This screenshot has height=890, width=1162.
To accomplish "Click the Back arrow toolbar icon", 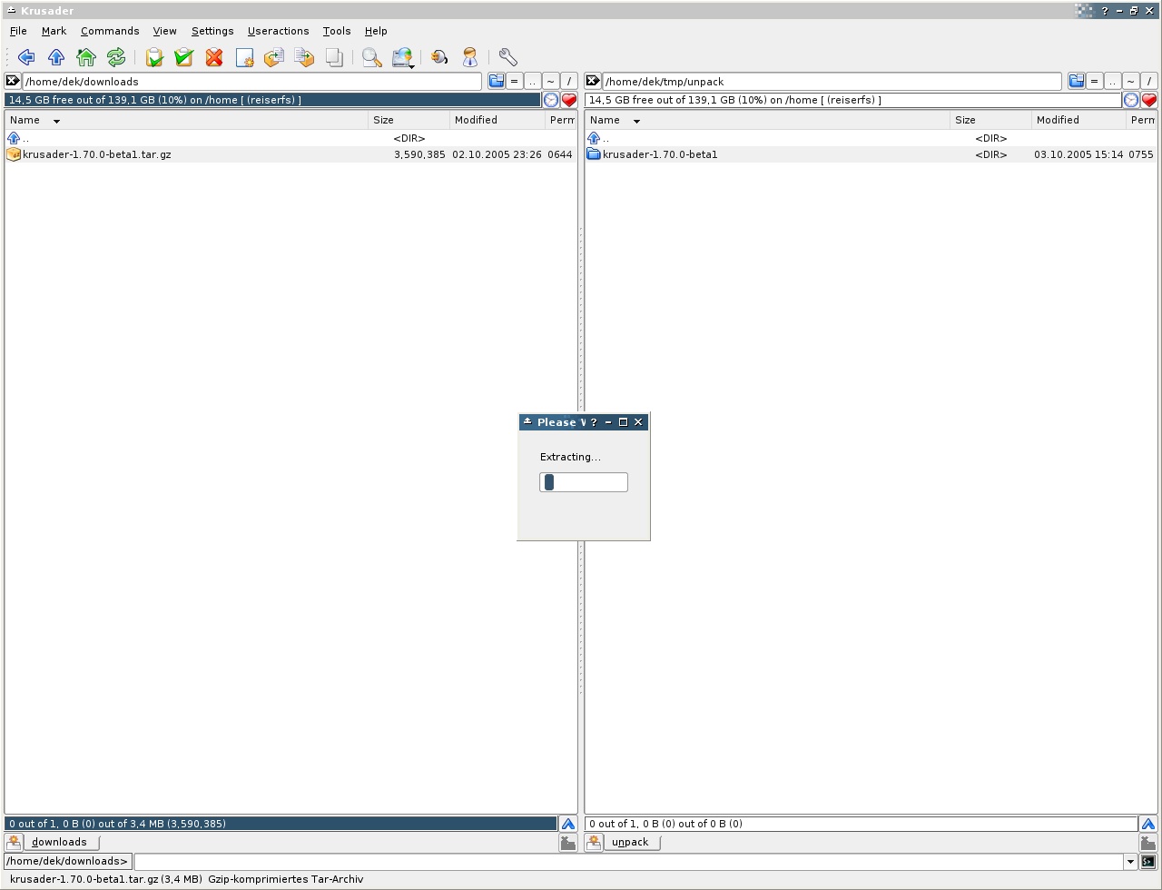I will tap(26, 57).
